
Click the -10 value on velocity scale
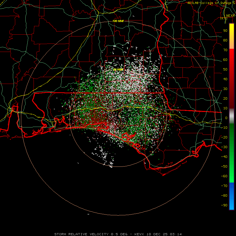click(x=224, y=128)
